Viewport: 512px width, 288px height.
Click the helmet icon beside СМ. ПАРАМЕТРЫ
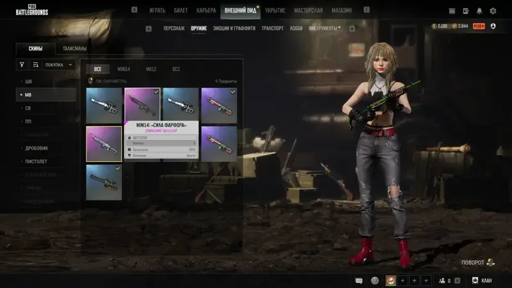[x=90, y=81]
